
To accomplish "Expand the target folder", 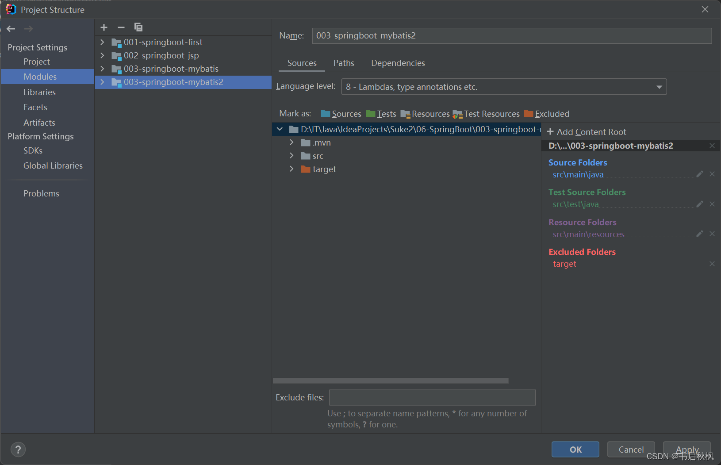I will 291,169.
